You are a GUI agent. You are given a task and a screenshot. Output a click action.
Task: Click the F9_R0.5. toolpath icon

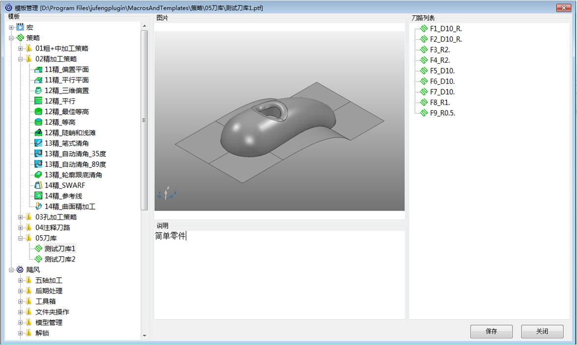tap(424, 113)
